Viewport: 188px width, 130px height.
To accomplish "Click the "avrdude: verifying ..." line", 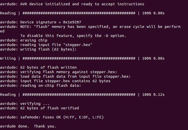I will tap(25, 104).
